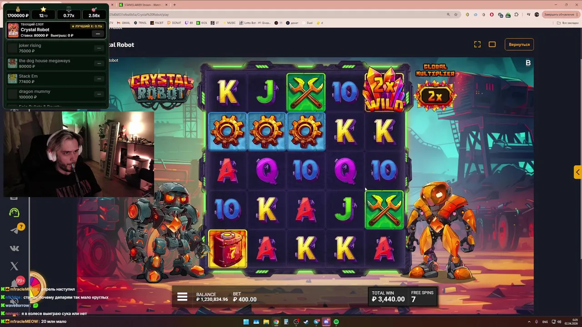Open File Explorer from the taskbar

tap(266, 322)
